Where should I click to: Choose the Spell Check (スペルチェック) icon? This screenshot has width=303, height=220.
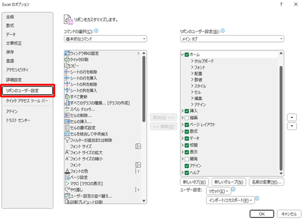(67, 109)
